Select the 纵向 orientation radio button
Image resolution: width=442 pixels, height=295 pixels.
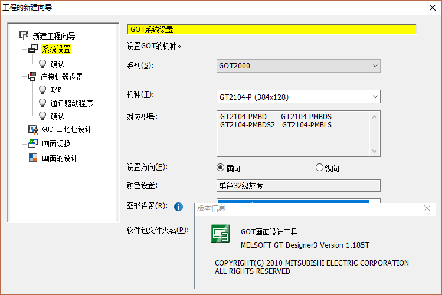(x=320, y=168)
